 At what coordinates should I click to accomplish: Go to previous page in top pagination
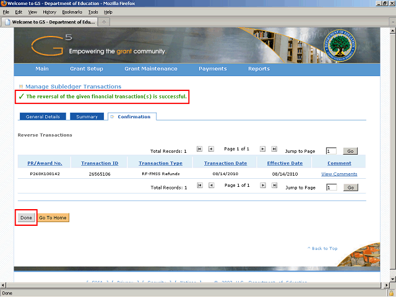pyautogui.click(x=211, y=149)
